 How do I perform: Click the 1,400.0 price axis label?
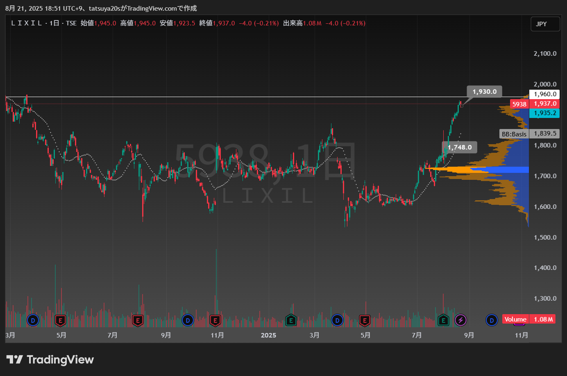click(545, 268)
